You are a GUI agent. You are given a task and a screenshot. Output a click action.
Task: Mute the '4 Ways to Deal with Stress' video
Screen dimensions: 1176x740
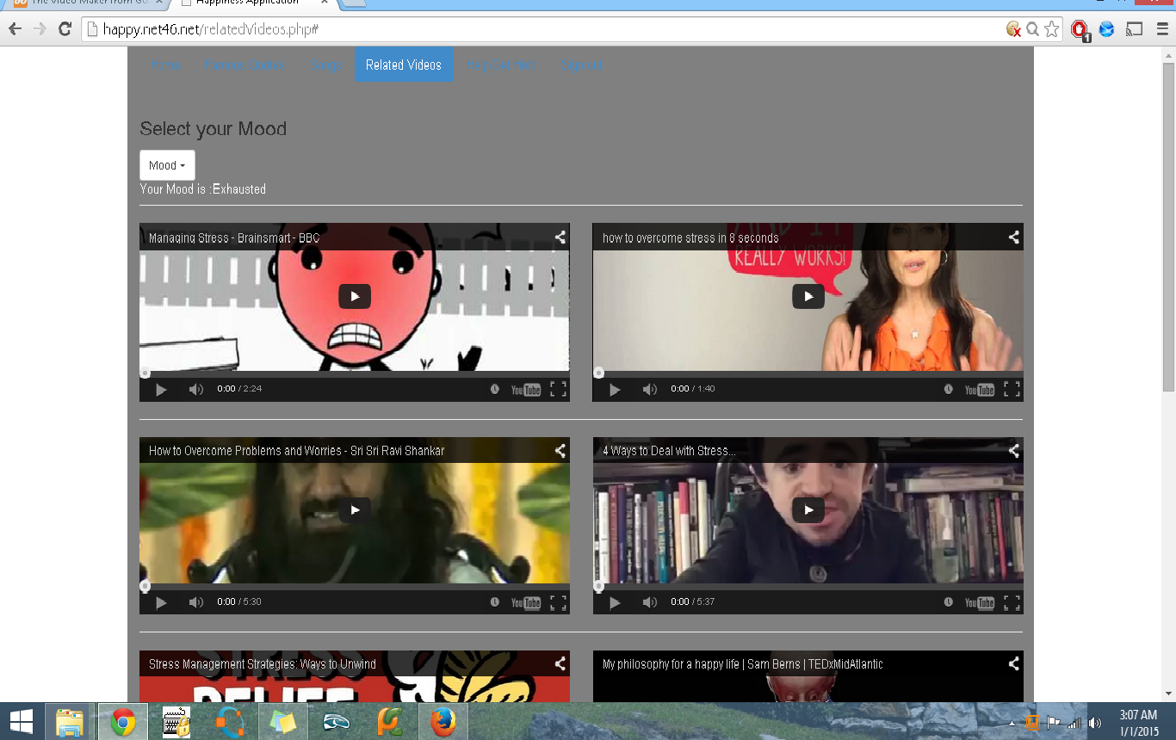650,602
